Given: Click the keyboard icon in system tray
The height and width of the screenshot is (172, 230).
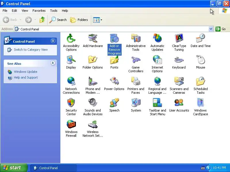Looking at the screenshot, I should point(203,168).
